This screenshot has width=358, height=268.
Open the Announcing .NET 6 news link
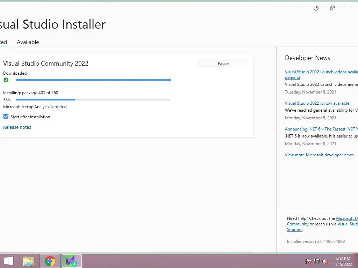point(321,129)
